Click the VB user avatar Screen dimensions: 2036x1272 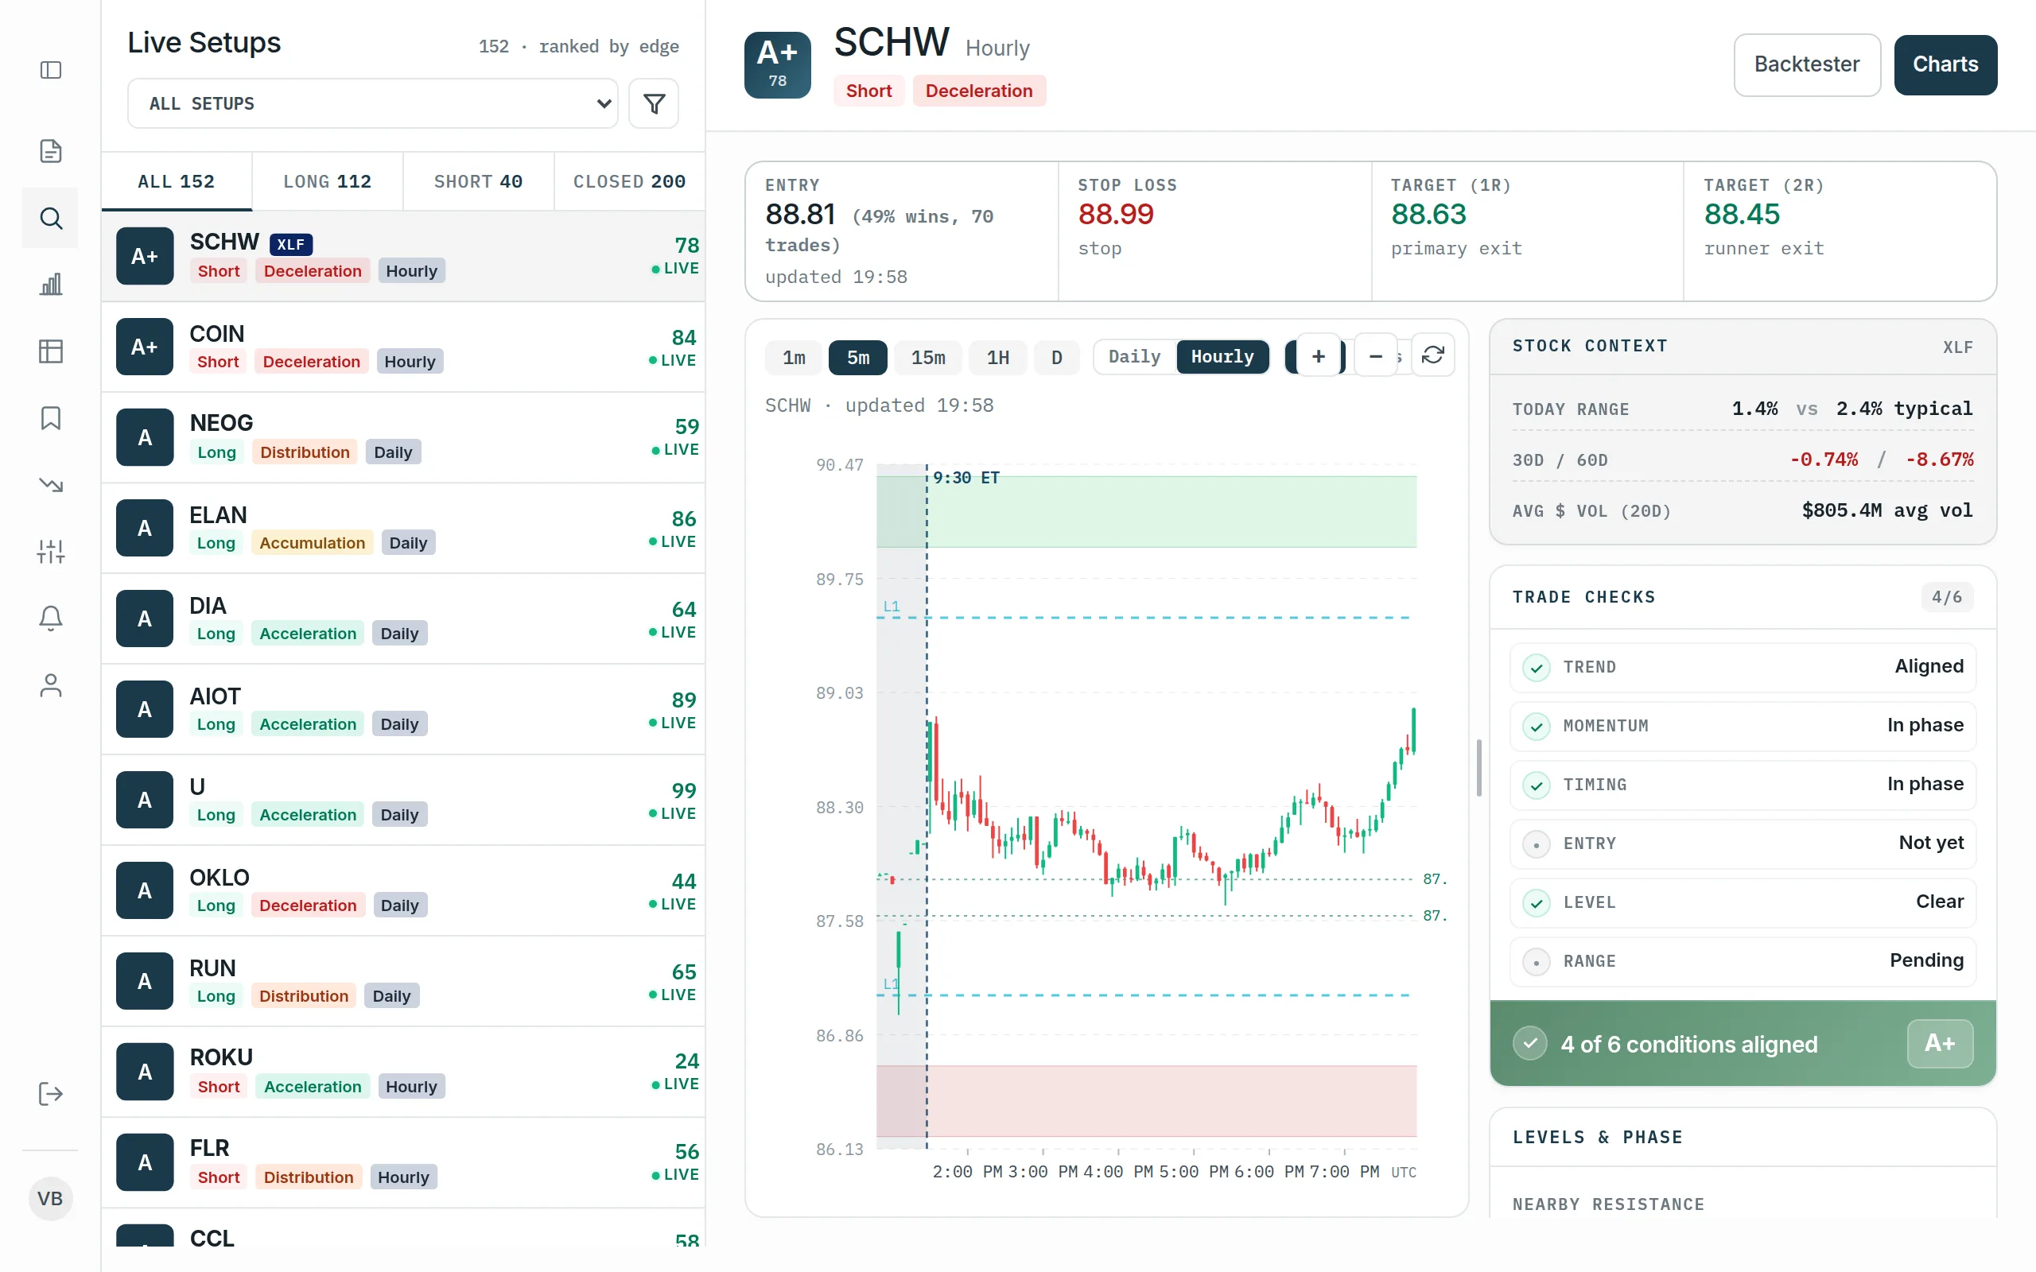pyautogui.click(x=50, y=1198)
